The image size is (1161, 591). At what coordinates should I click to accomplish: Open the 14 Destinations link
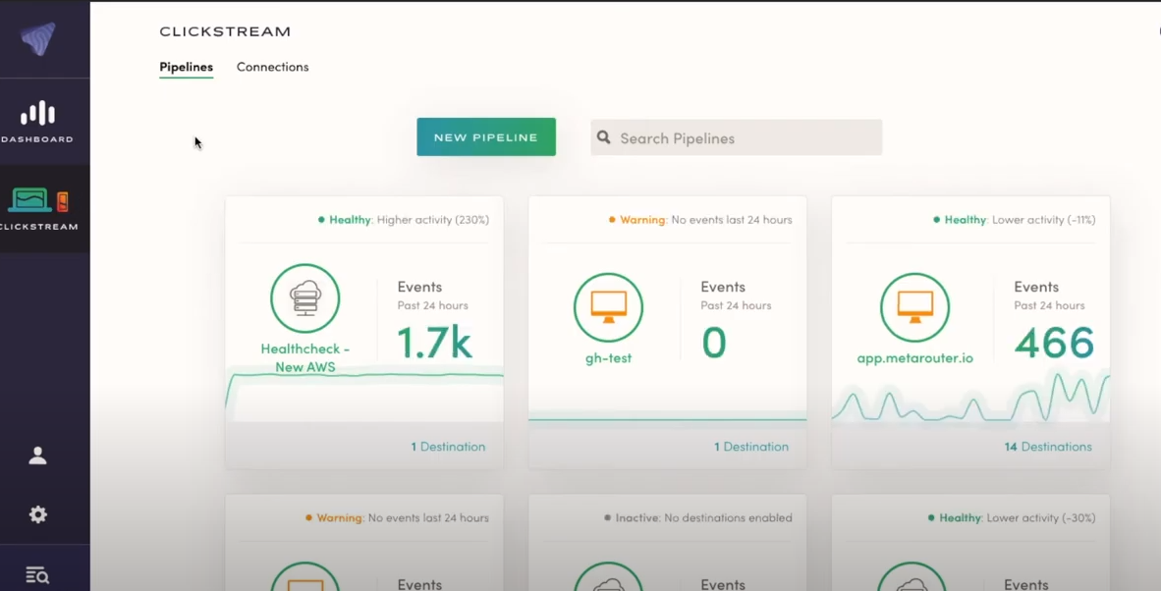(1047, 447)
